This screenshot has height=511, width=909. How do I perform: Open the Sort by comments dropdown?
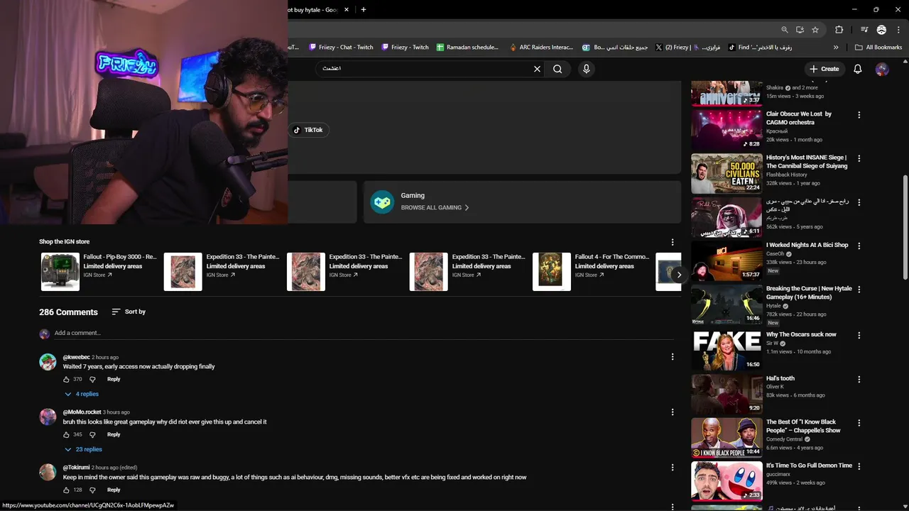[129, 312]
